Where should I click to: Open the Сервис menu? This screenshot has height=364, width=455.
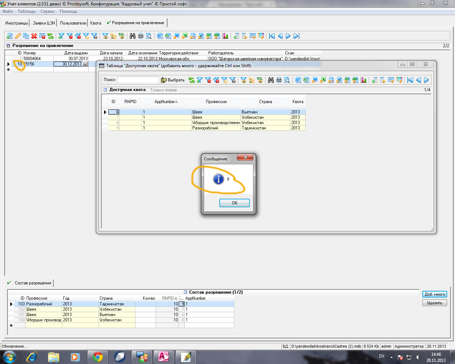pos(47,11)
